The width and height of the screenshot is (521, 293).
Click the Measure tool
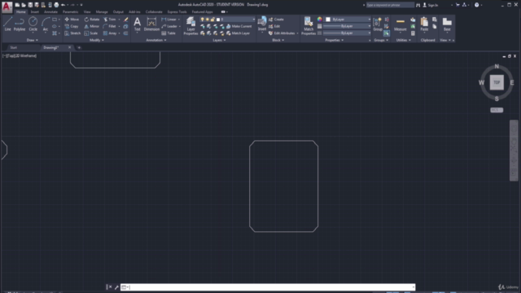[x=400, y=24]
